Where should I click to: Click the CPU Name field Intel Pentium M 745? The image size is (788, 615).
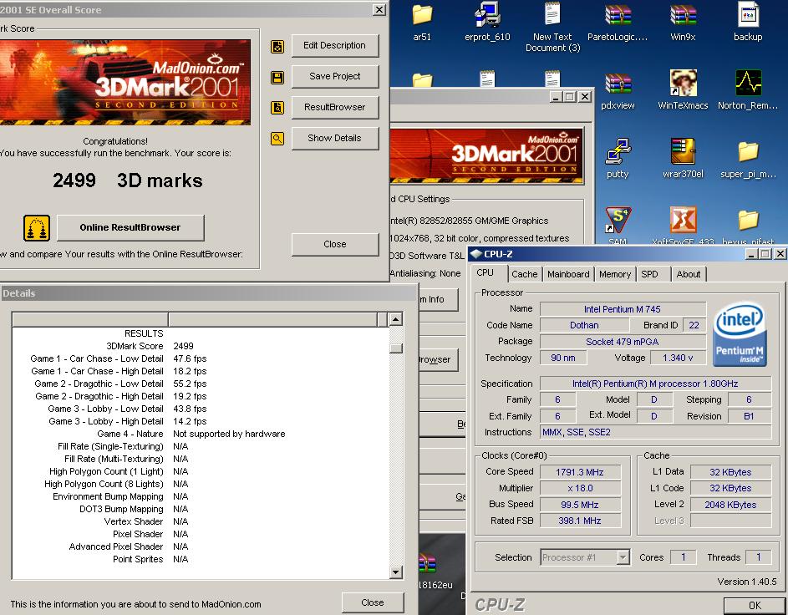(x=623, y=309)
